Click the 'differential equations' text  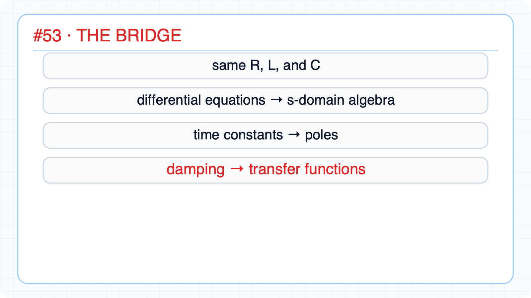coord(201,100)
